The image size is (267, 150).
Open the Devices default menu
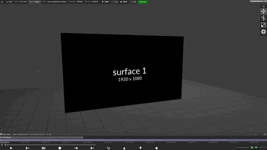(91, 2)
